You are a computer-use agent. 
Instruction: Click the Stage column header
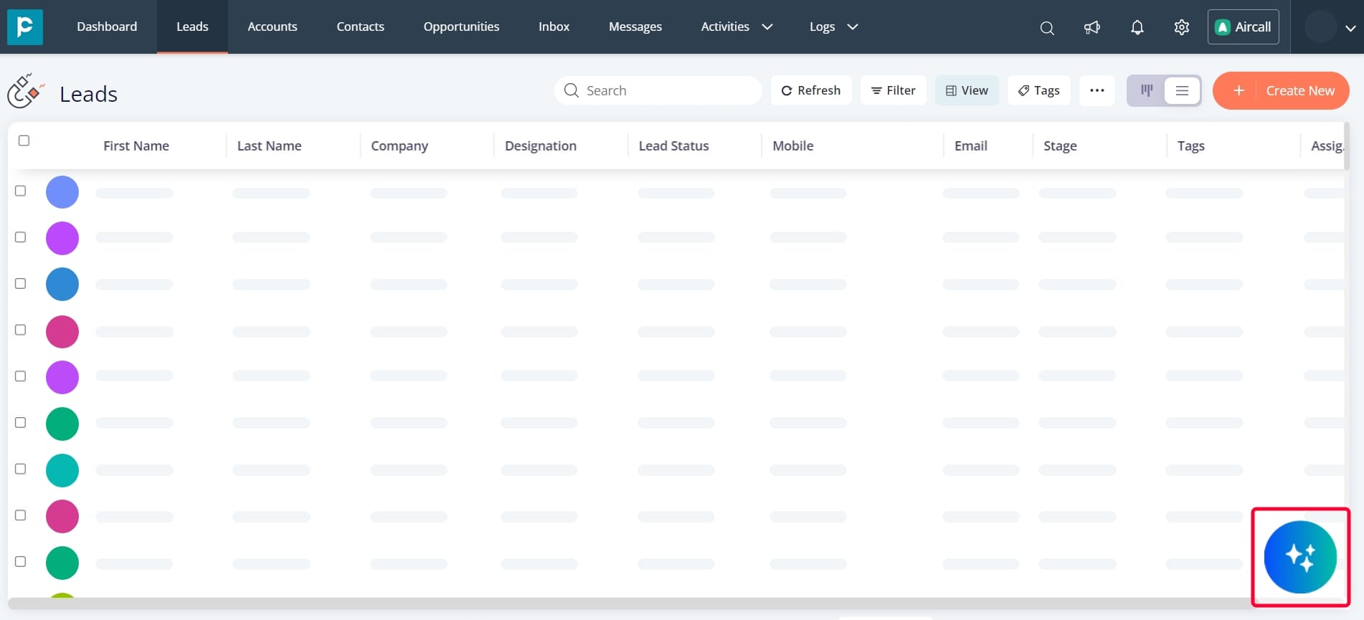point(1060,146)
